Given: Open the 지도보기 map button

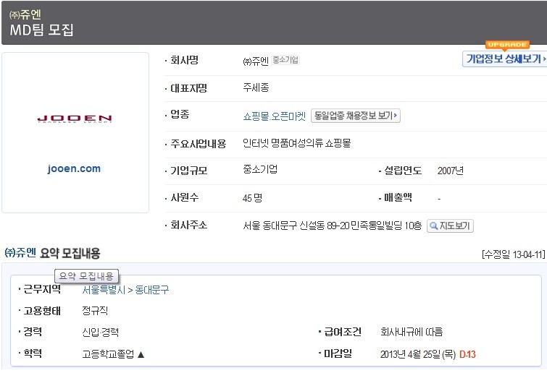Looking at the screenshot, I should 450,226.
